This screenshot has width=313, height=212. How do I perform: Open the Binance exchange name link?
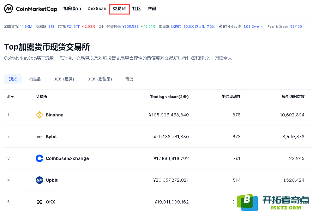[55, 115]
